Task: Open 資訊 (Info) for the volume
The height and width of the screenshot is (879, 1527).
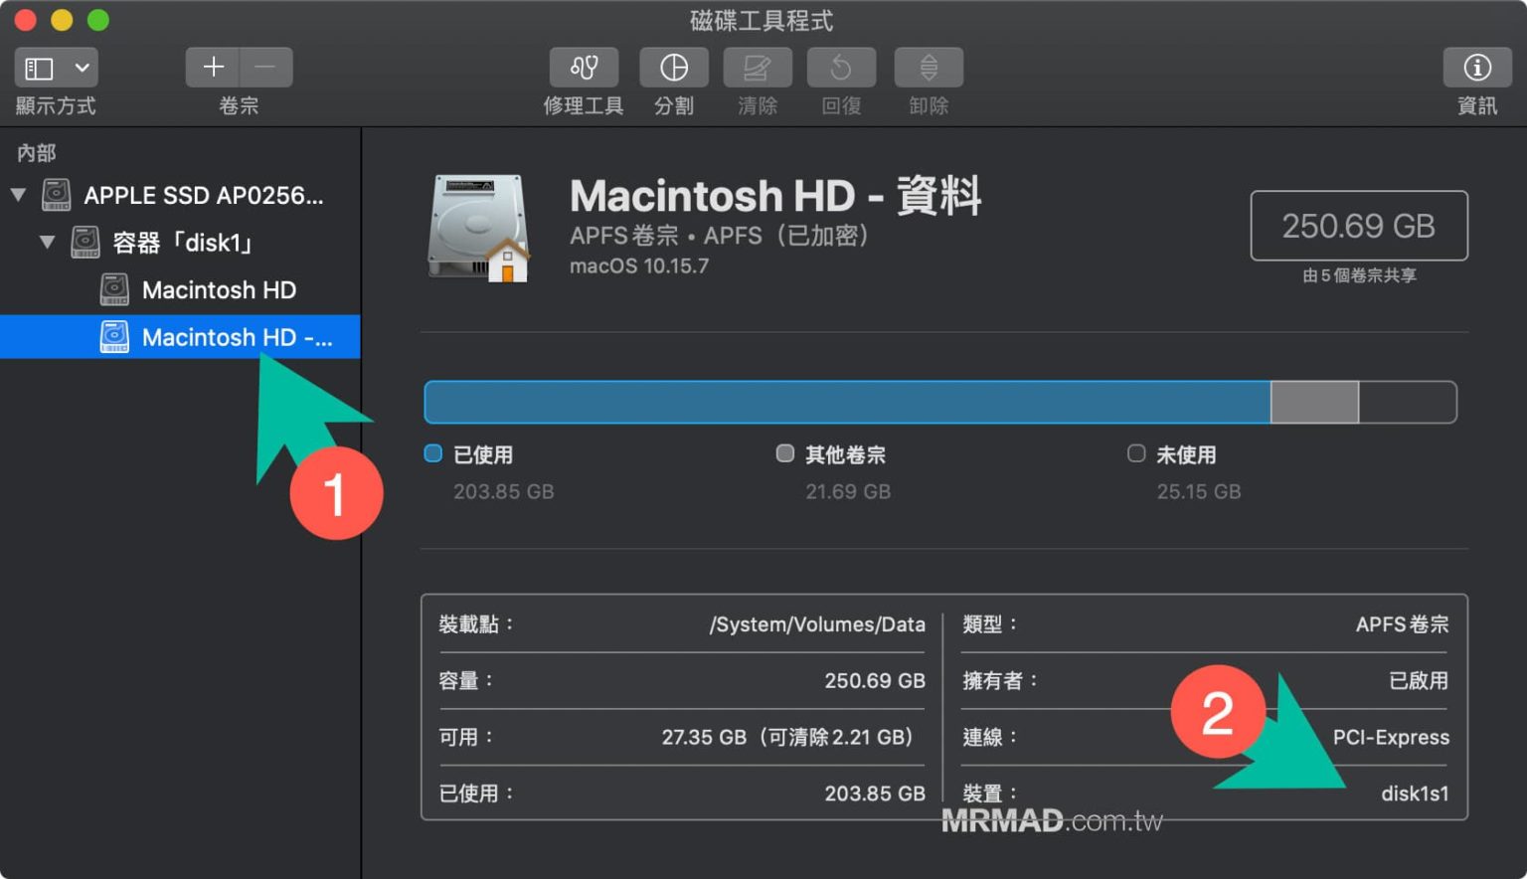Action: click(x=1477, y=68)
